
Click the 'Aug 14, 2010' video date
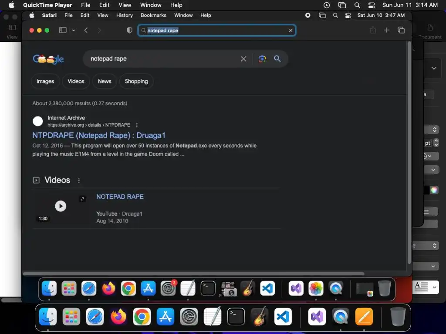click(112, 221)
